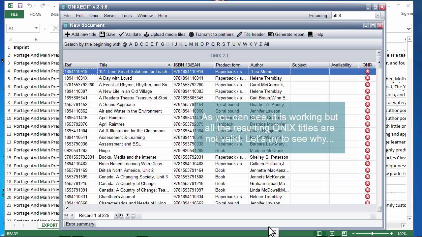The image size is (422, 237).
Task: Open the Tools menu
Action: tap(127, 15)
